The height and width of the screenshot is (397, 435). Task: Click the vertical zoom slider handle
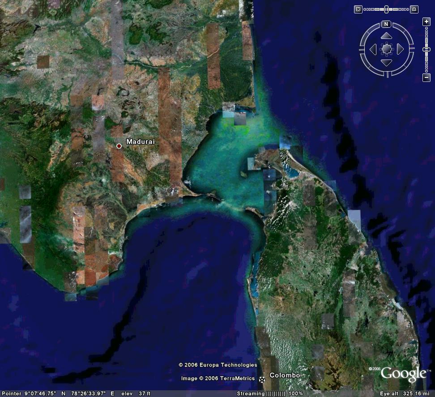(426, 49)
